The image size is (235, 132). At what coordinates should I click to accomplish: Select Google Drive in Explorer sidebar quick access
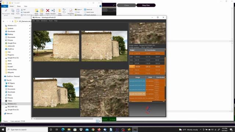click(12, 43)
